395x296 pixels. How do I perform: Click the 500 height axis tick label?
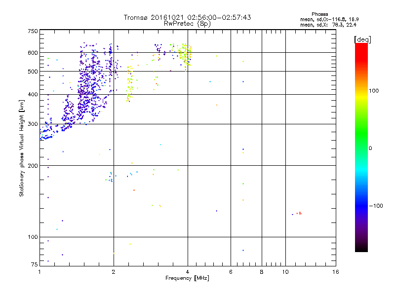[33, 72]
